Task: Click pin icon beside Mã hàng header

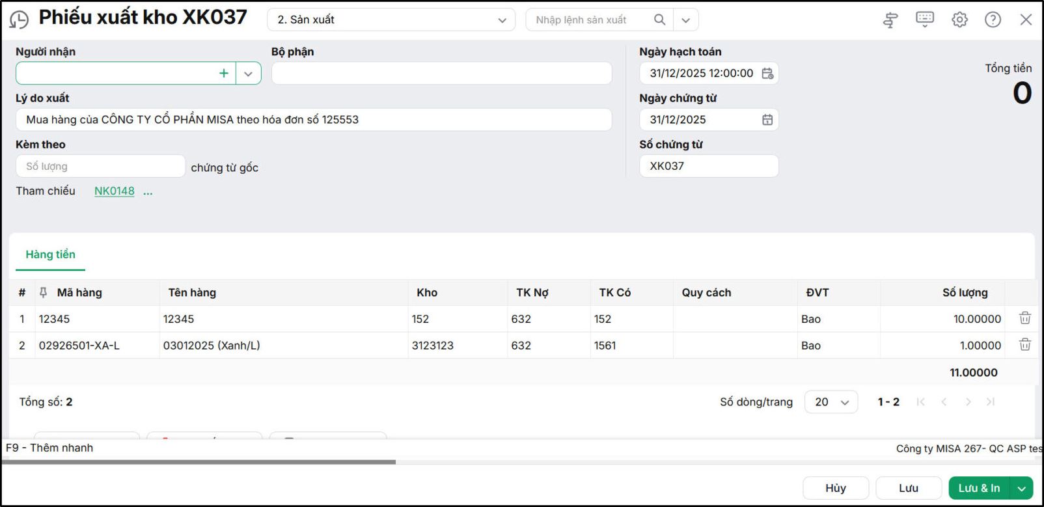Action: [x=43, y=292]
